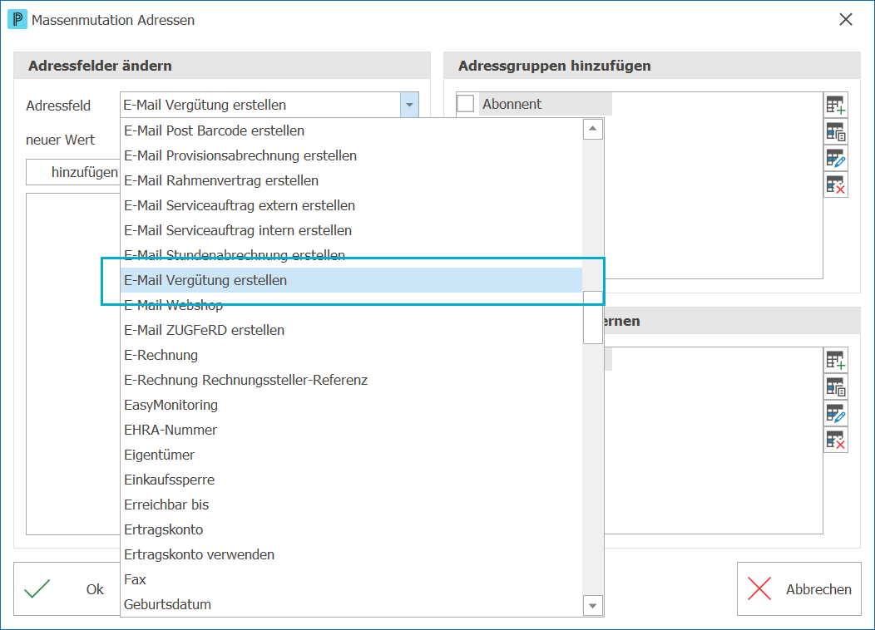The width and height of the screenshot is (875, 630).
Task: Click the dropdown list scroll down arrow
Action: click(593, 605)
